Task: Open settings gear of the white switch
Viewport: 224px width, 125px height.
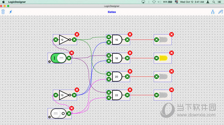Action: [49, 117]
